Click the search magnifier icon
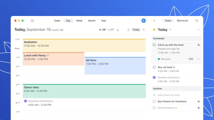This screenshot has height=120, width=214. tap(197, 21)
